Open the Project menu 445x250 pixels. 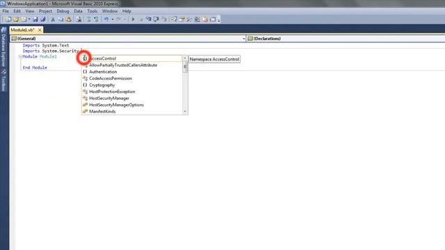click(x=45, y=11)
